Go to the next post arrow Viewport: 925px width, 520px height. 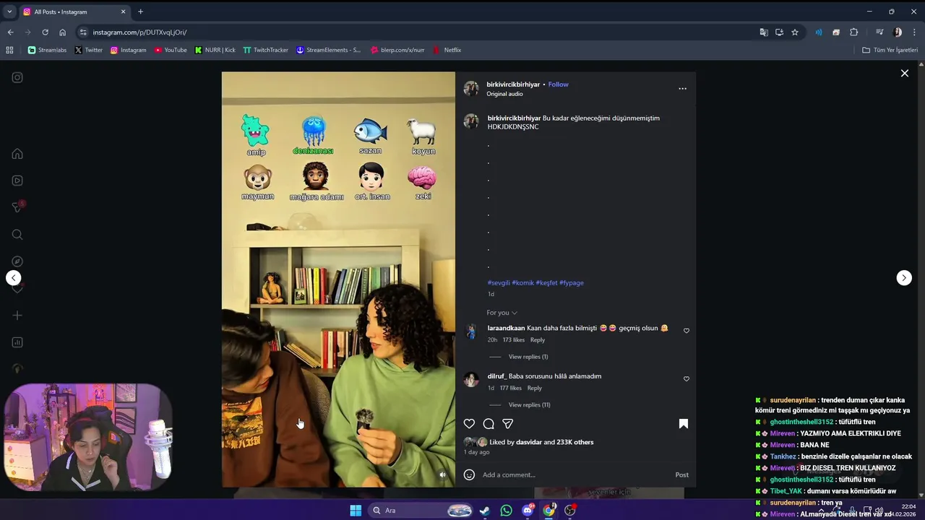click(x=904, y=278)
